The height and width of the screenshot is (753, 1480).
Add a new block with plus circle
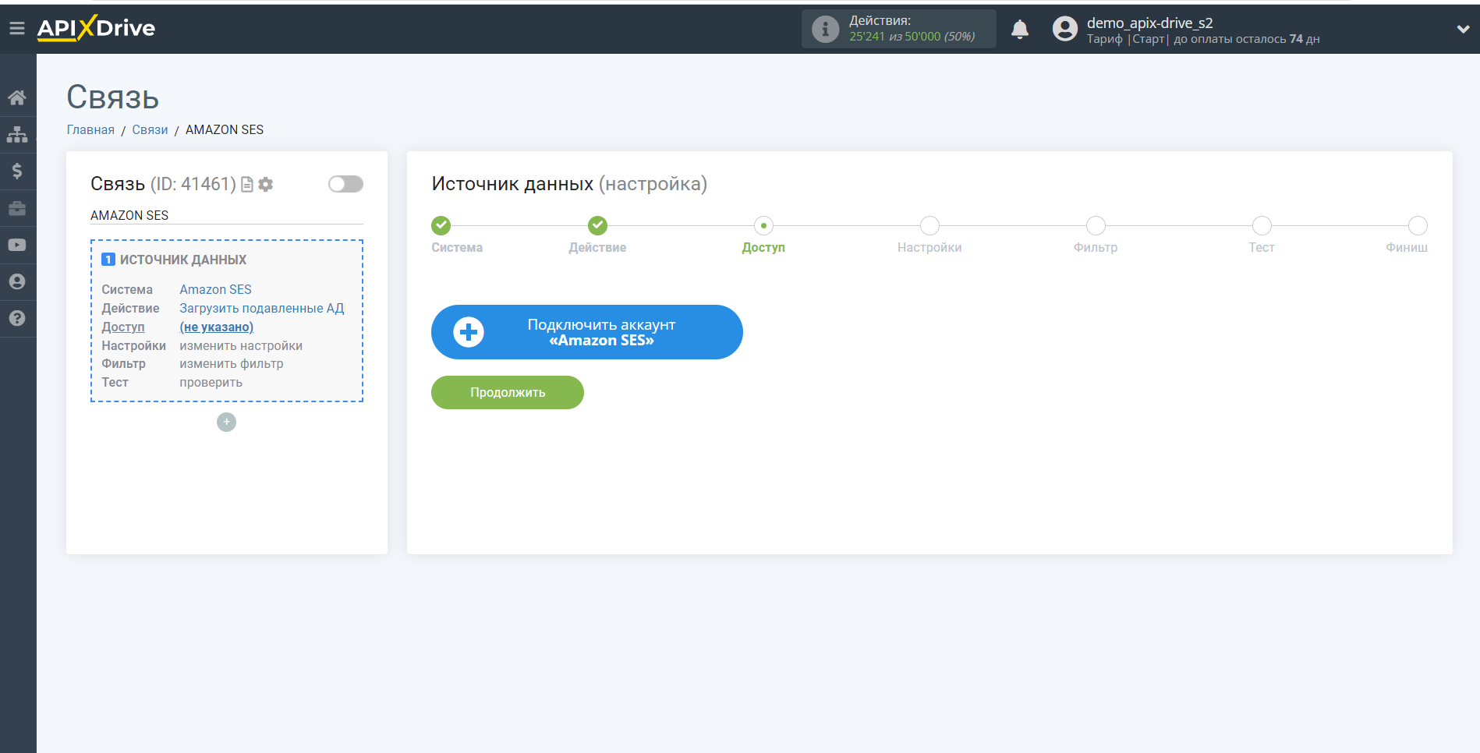coord(226,422)
